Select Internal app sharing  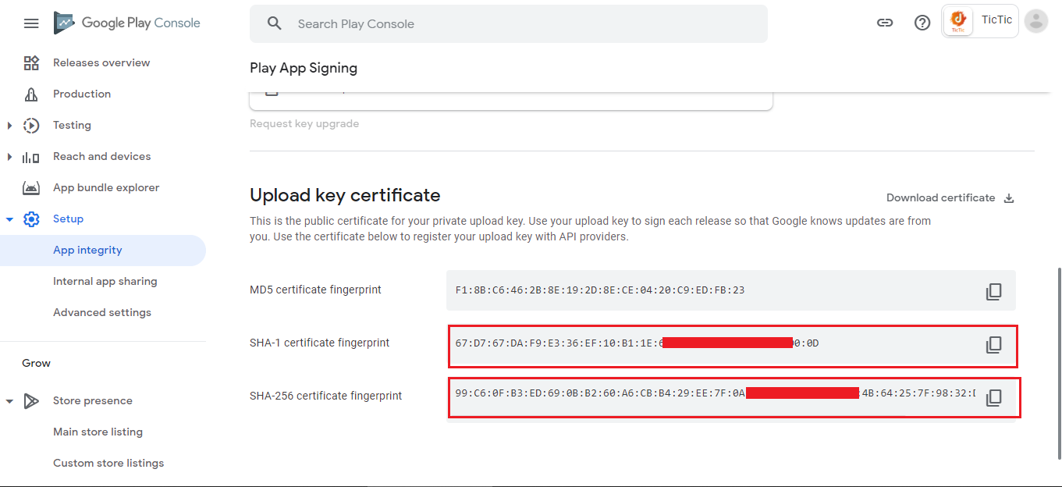point(105,281)
